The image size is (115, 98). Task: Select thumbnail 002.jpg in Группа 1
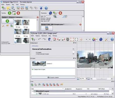coord(26,22)
